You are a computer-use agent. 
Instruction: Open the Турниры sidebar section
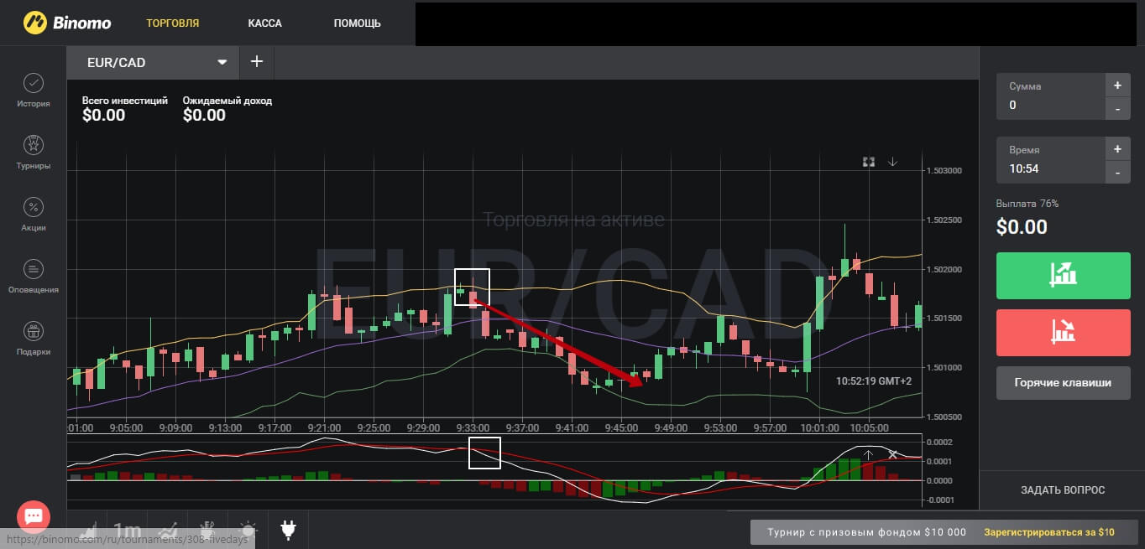coord(34,153)
